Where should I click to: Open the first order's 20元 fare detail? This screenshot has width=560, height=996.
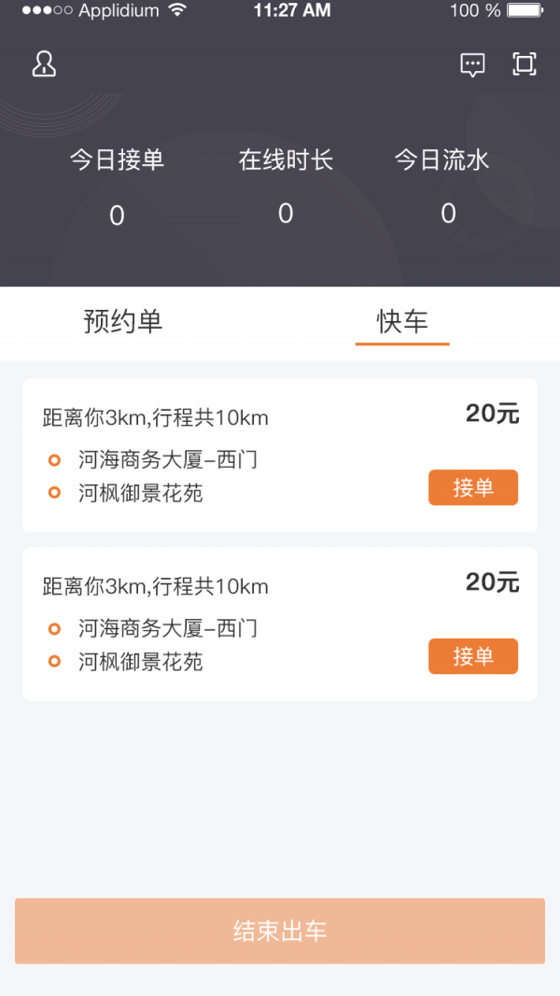(x=494, y=414)
